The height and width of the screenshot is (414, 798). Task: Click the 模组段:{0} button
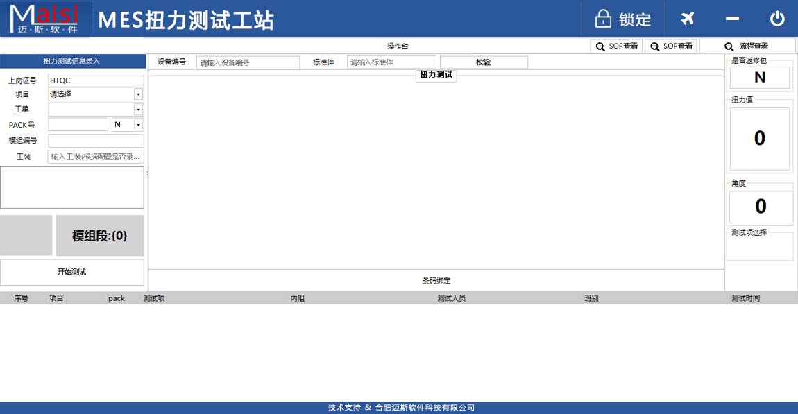99,235
